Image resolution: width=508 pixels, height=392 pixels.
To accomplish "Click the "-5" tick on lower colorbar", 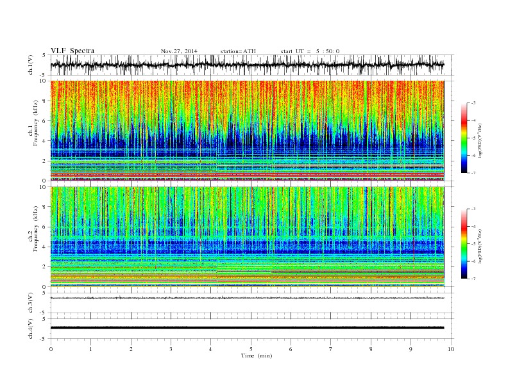I will [473, 244].
